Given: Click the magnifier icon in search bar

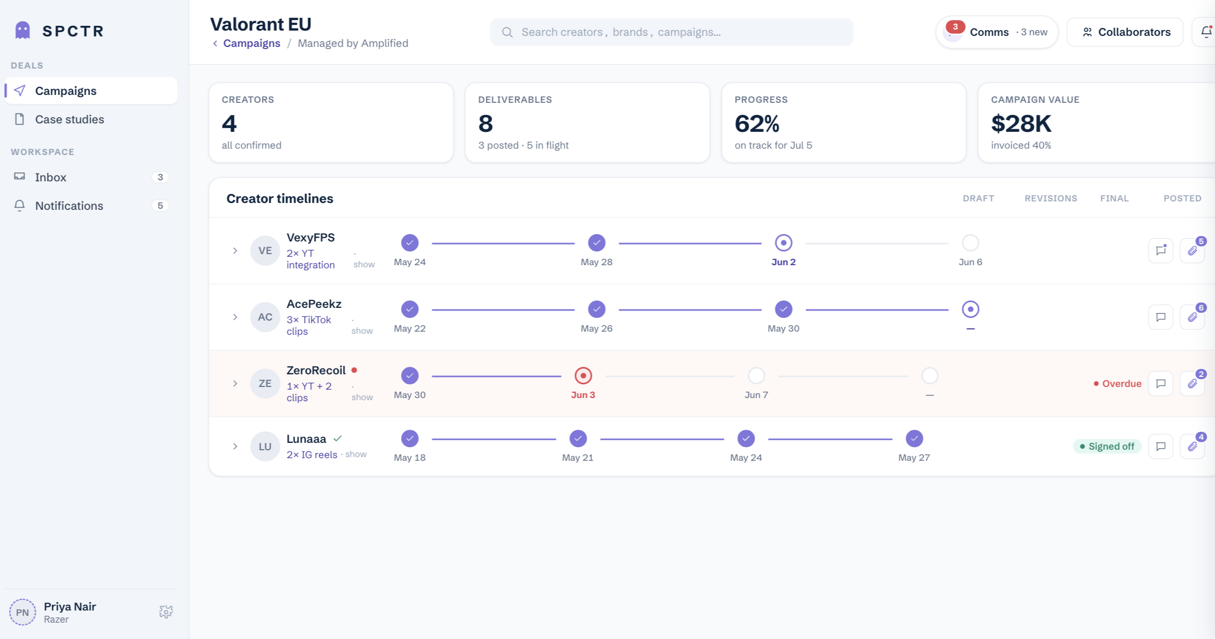Looking at the screenshot, I should point(507,32).
